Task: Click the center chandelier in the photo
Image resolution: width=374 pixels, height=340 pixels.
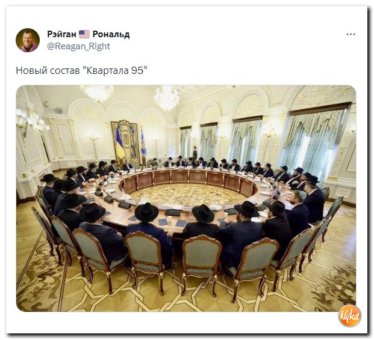Action: tap(167, 97)
